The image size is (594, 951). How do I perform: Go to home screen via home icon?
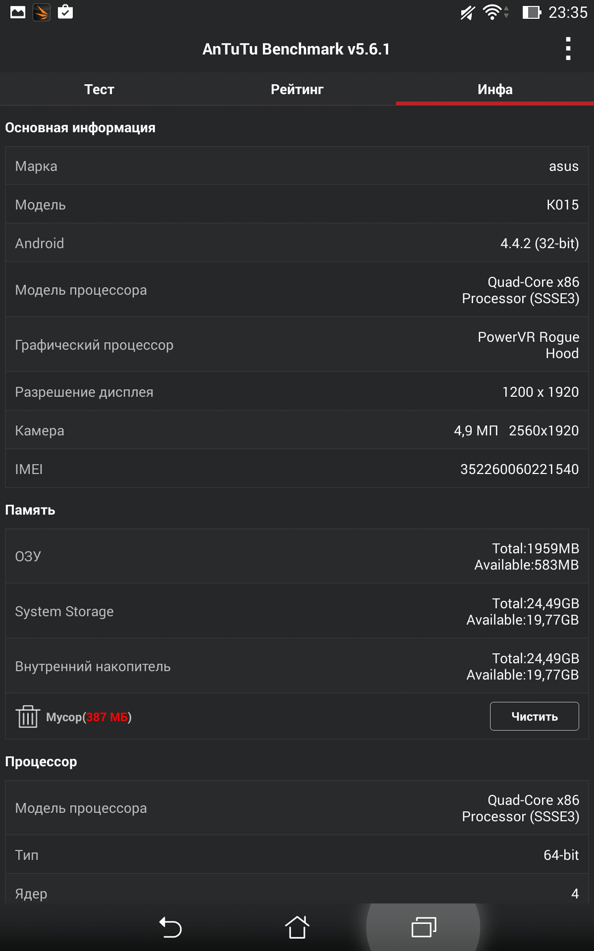pos(297,927)
